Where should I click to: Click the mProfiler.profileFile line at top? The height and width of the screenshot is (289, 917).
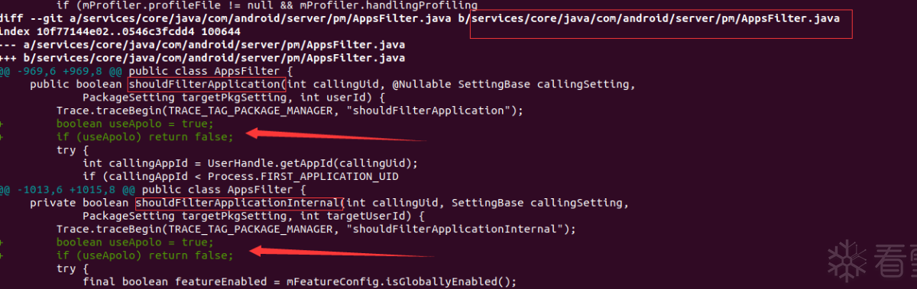(x=267, y=5)
